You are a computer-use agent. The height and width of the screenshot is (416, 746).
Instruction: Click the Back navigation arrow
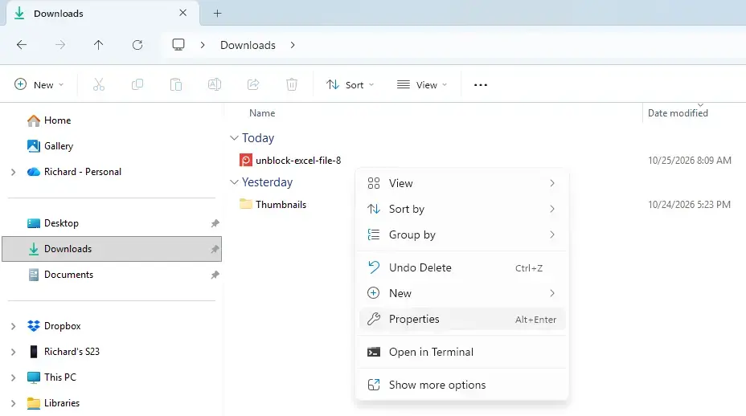click(22, 45)
